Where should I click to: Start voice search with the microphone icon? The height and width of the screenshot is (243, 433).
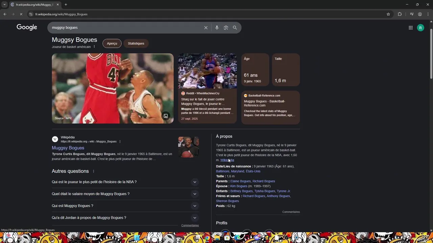pyautogui.click(x=217, y=28)
